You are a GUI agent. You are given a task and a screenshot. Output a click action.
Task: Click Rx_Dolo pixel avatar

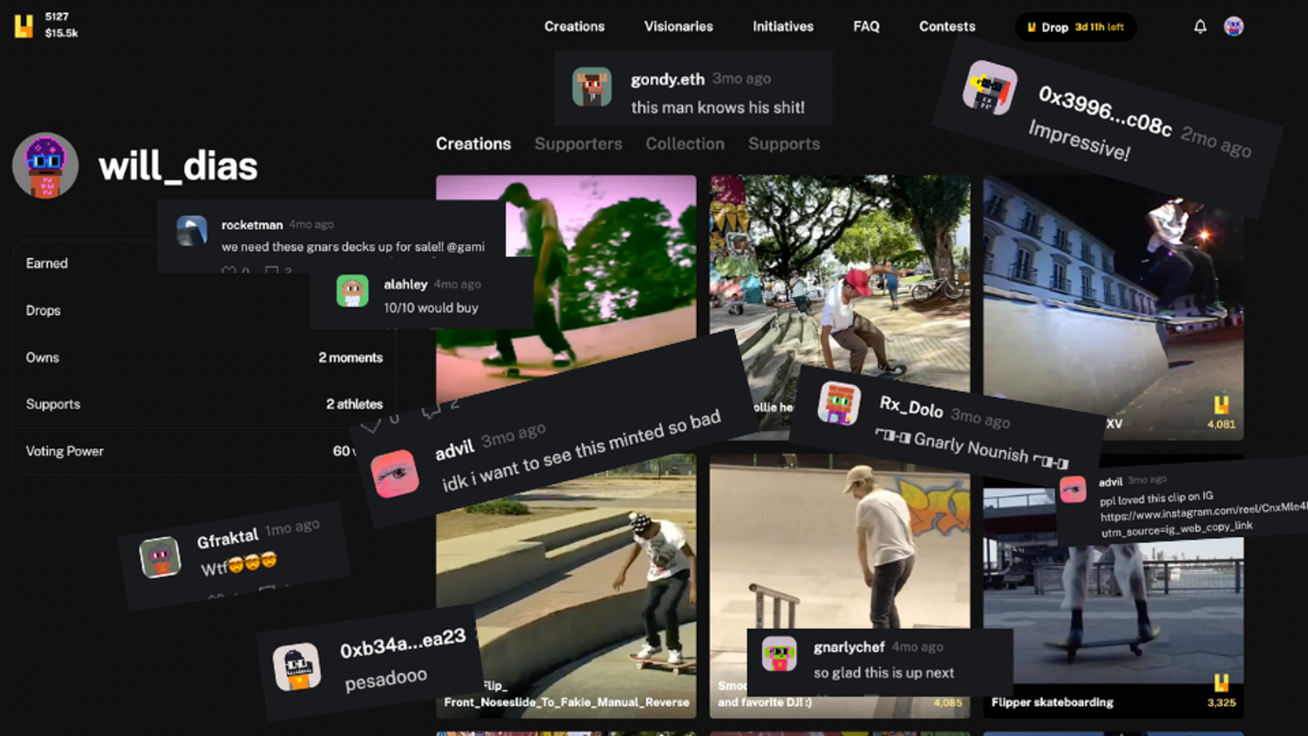point(839,404)
